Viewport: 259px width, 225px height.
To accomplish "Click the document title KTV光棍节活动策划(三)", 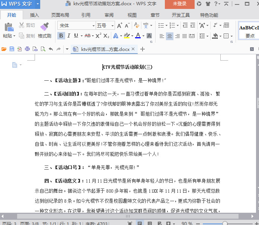I will [127, 67].
